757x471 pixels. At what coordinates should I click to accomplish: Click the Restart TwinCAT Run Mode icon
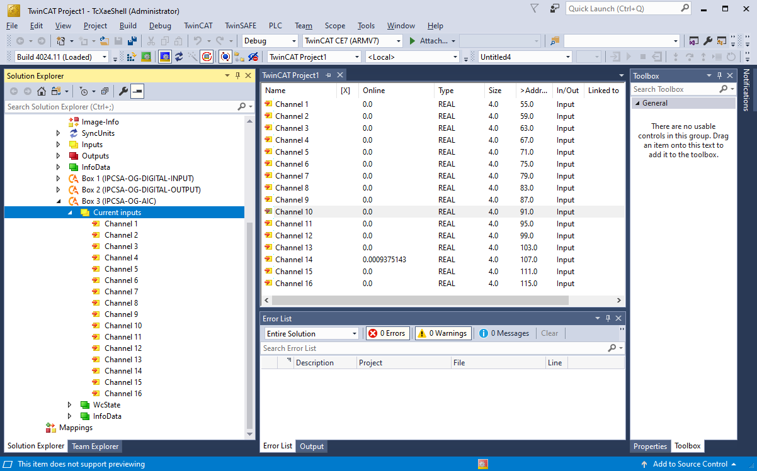coord(146,57)
